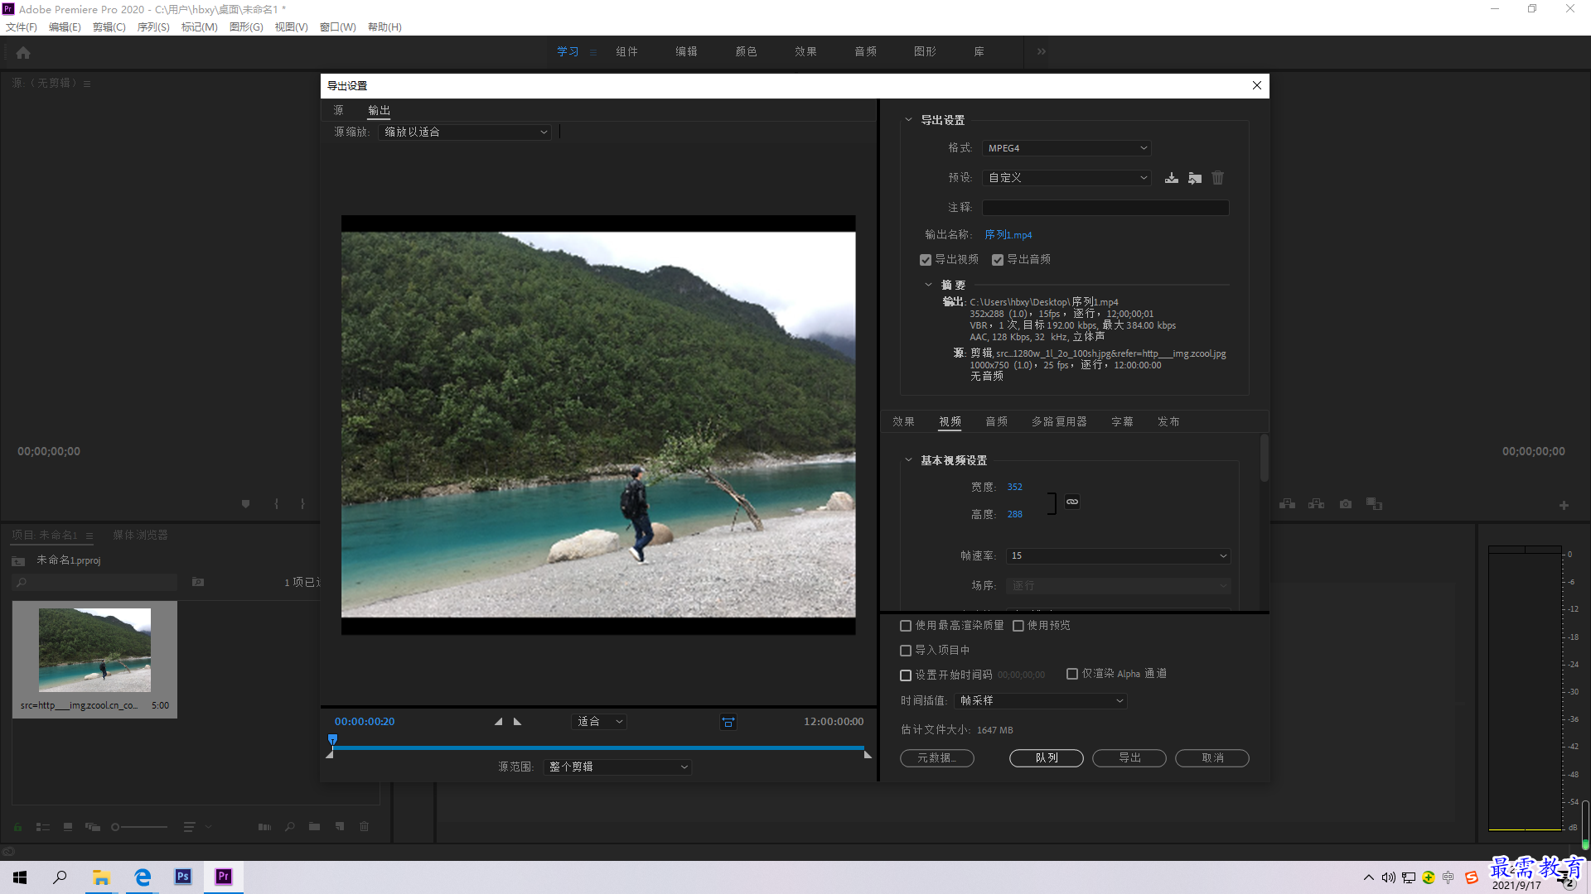The height and width of the screenshot is (894, 1591).
Task: Click new item icon in project panel
Action: (x=339, y=827)
